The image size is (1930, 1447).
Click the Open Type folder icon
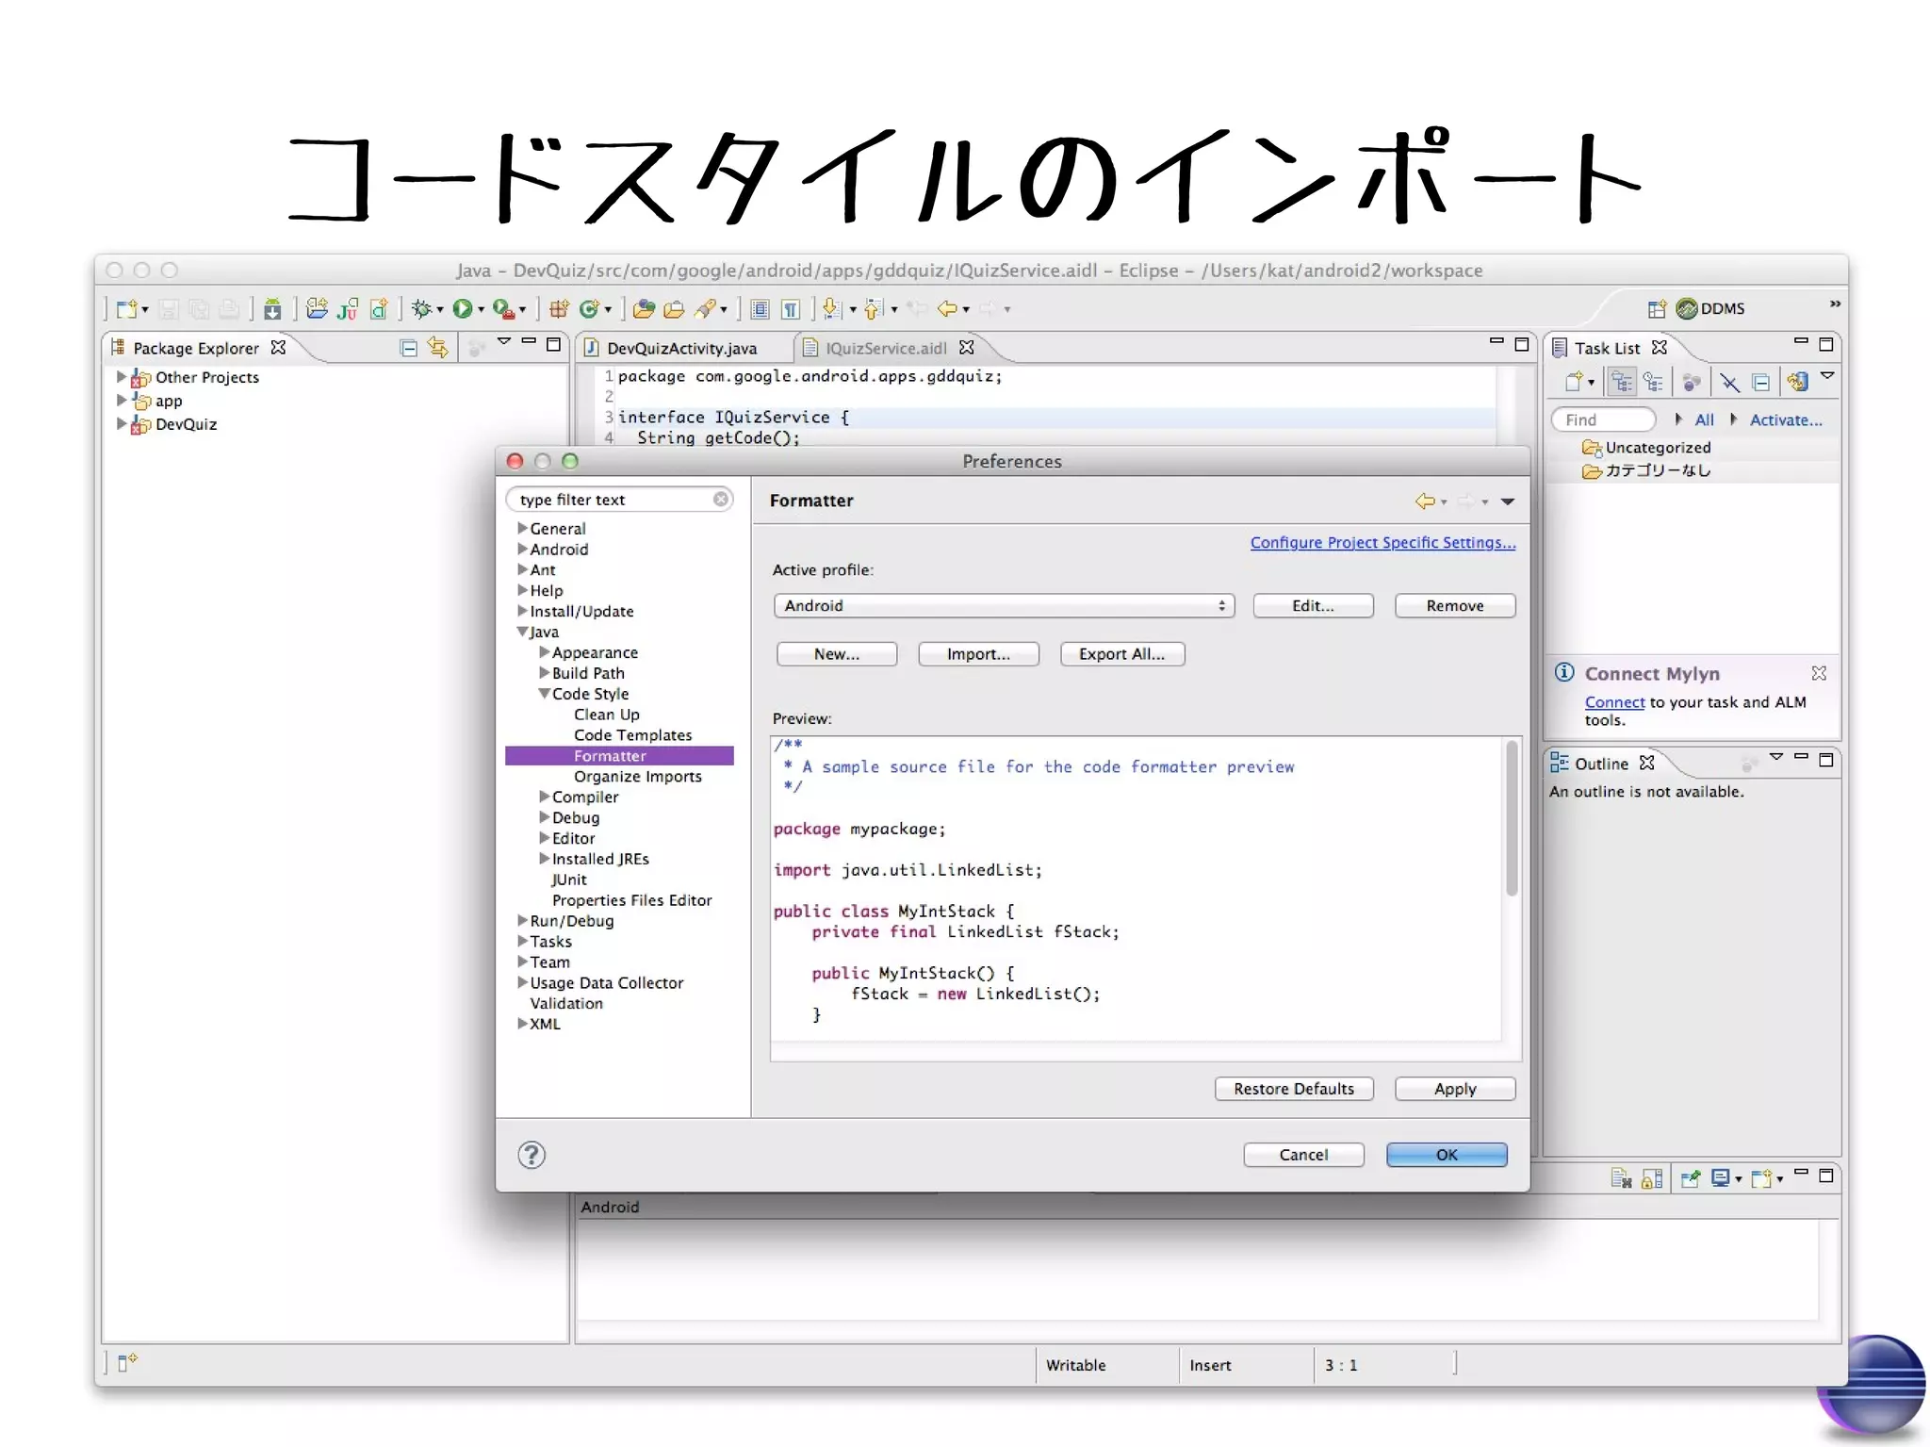click(644, 308)
